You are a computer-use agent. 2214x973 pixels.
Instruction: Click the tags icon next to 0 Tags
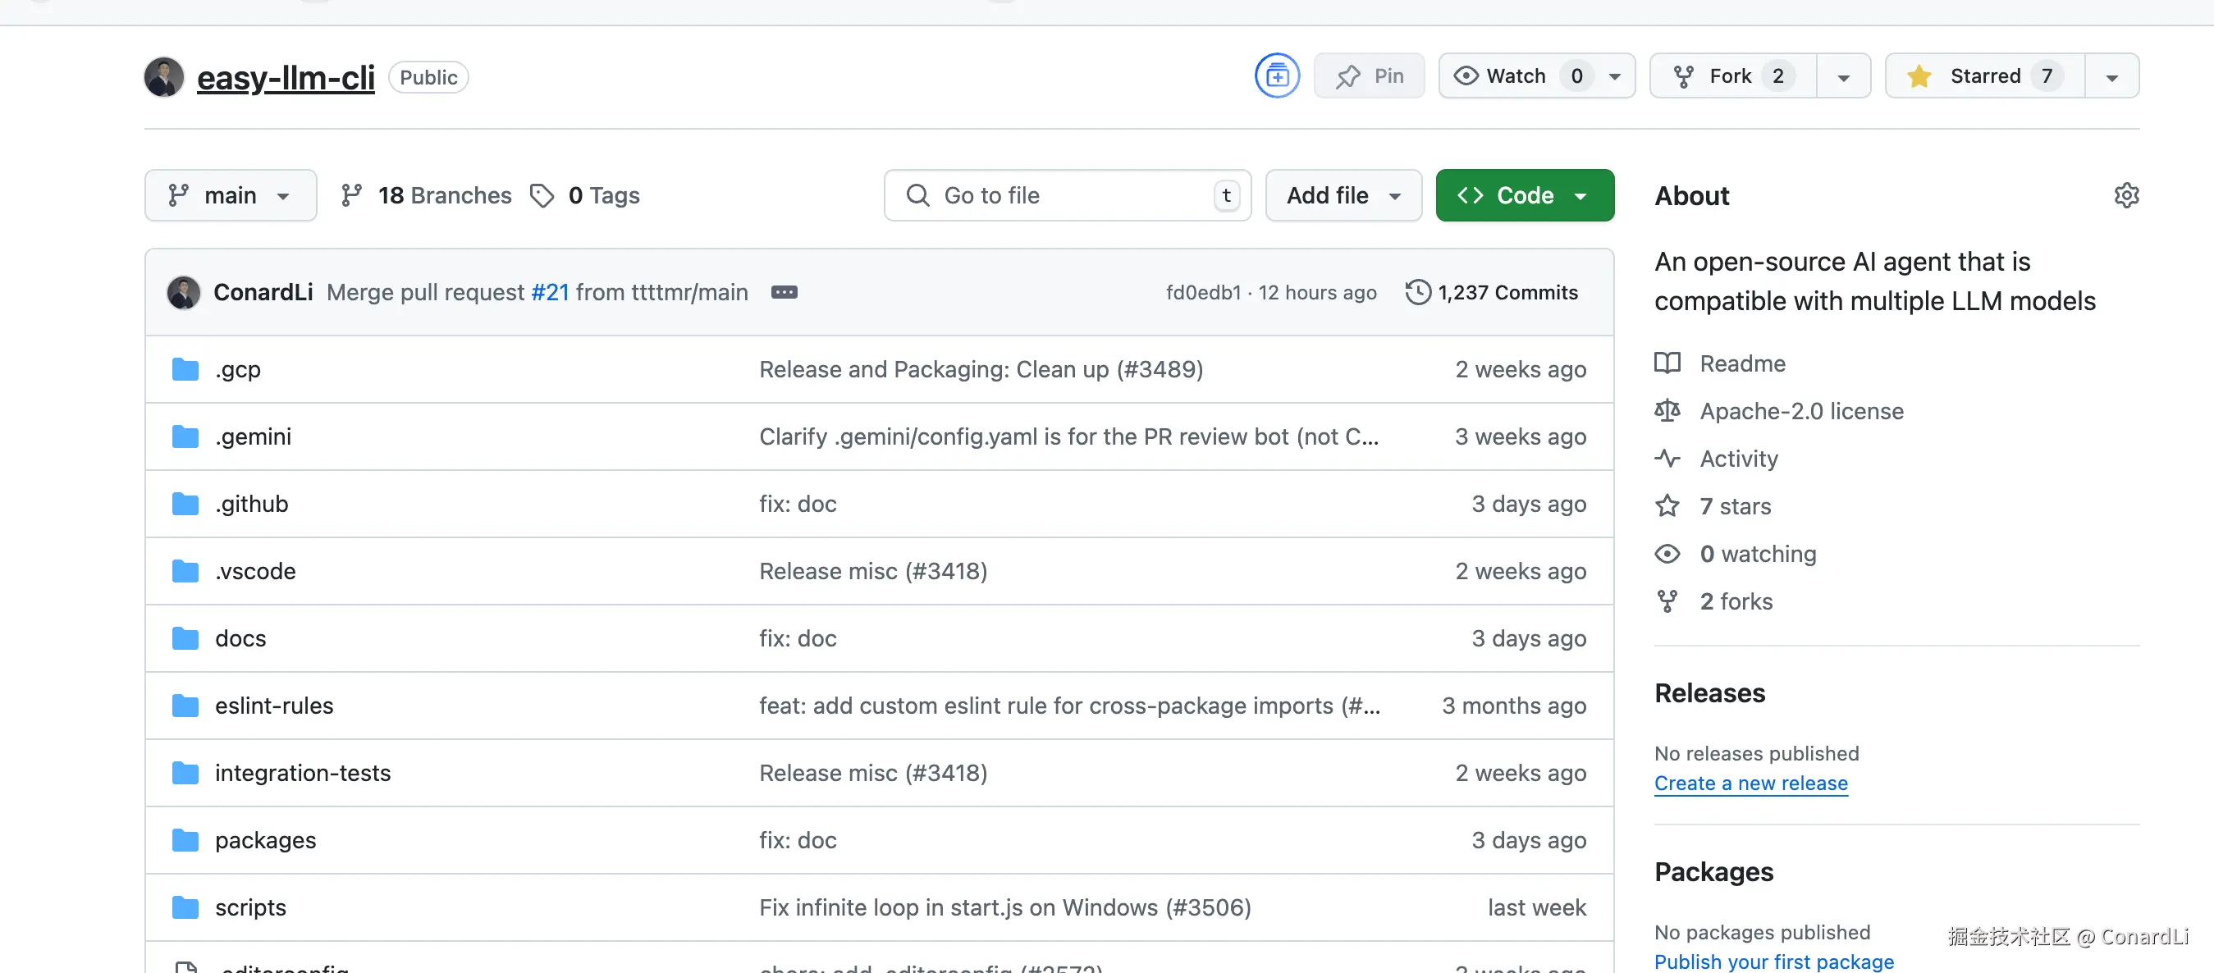tap(542, 195)
